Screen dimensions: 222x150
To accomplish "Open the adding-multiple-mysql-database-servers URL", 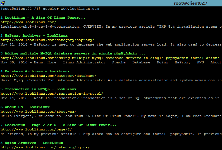I will (x=110, y=58).
